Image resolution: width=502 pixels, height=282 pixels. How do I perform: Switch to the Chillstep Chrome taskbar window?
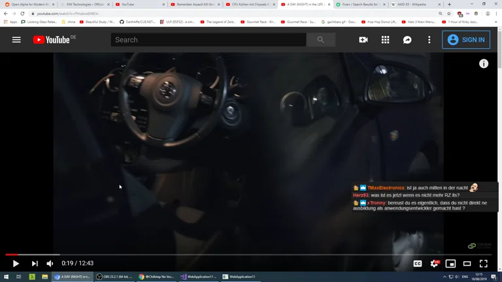pos(157,277)
